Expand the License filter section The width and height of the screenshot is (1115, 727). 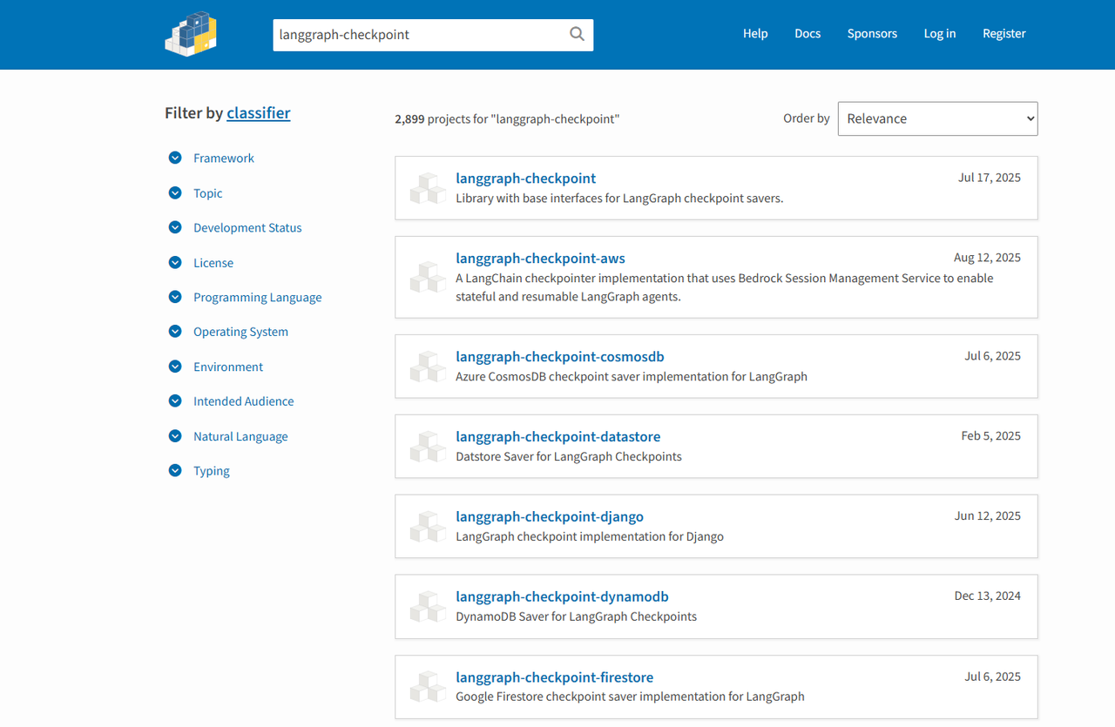(x=213, y=263)
